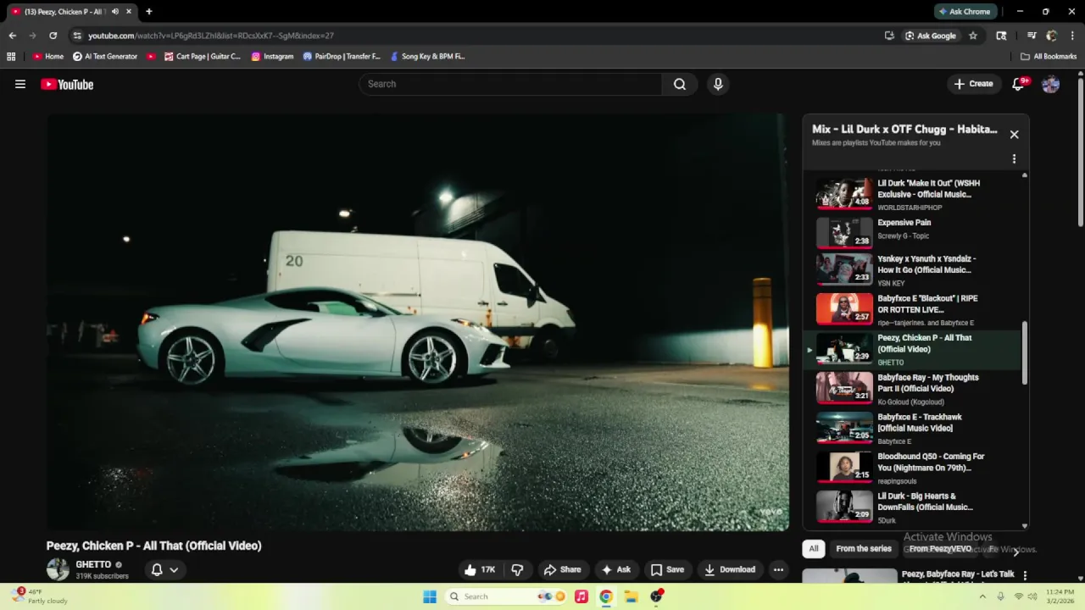Open Song Key & BPM bookmark
This screenshot has height=610, width=1085.
coord(428,57)
